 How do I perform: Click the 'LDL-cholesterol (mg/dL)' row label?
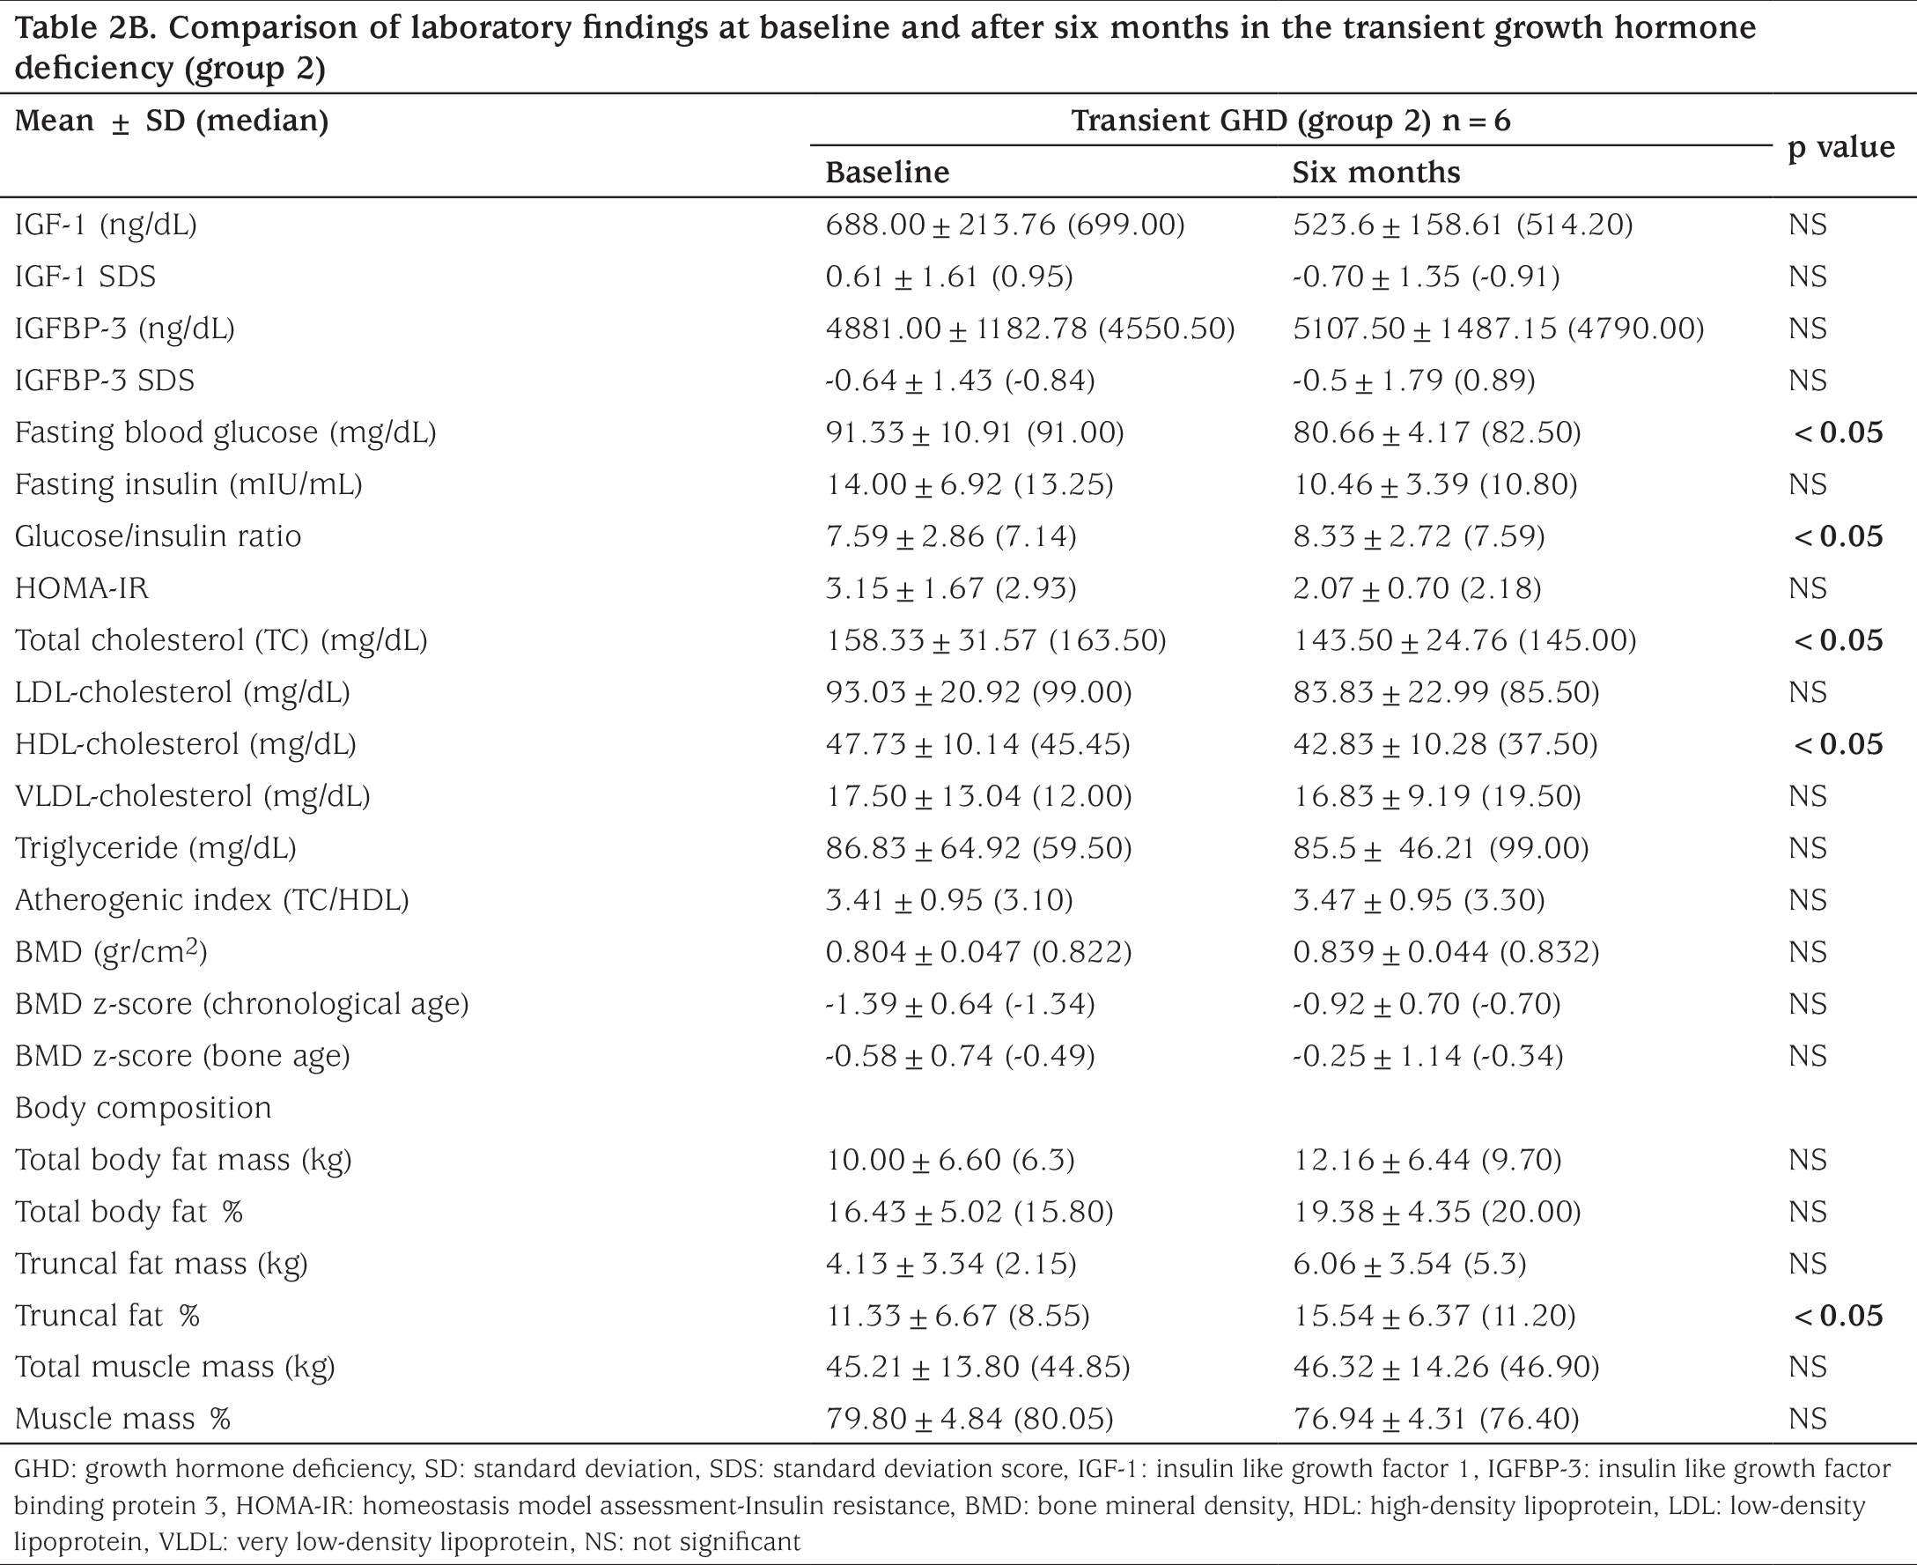182,692
